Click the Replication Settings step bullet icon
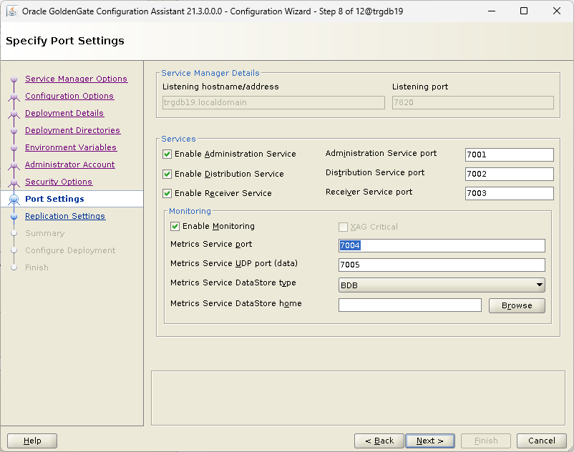 (x=14, y=217)
